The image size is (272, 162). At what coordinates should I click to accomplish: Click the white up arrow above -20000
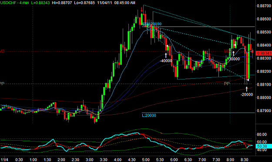click(x=247, y=89)
